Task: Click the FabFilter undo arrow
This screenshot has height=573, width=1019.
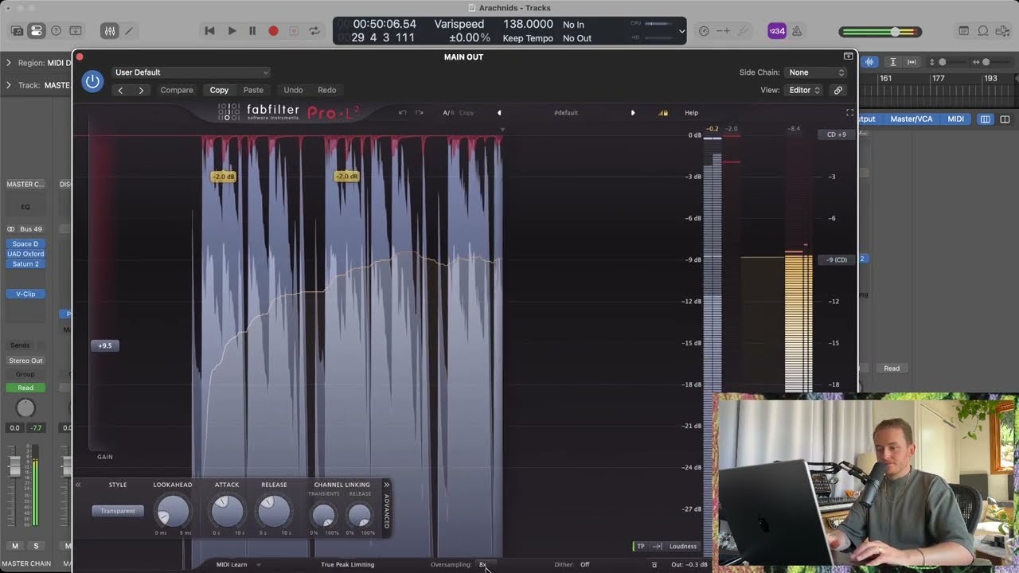Action: tap(403, 113)
